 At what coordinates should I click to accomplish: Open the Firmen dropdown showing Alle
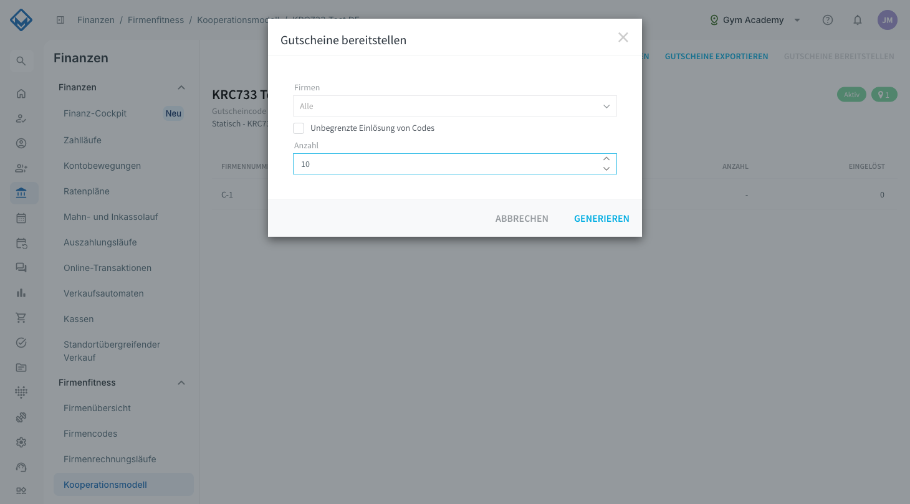click(x=455, y=106)
